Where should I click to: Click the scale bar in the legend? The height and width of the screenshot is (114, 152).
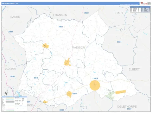(x=21, y=106)
